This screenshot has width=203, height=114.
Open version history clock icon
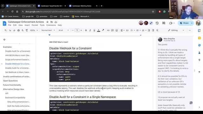pos(157,23)
